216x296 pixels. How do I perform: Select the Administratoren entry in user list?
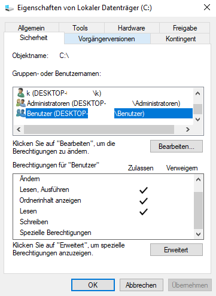click(x=104, y=103)
